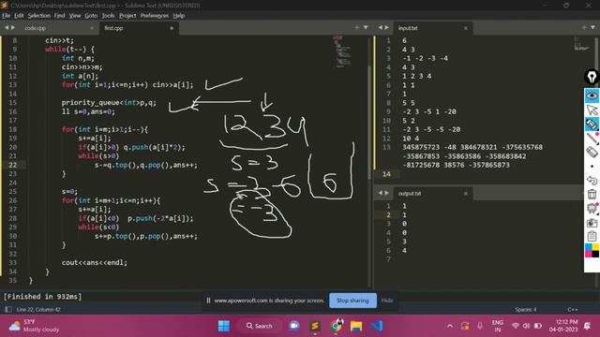The width and height of the screenshot is (600, 337).
Task: Pick the dot stroke size in drawing toolbar
Action: [x=592, y=167]
